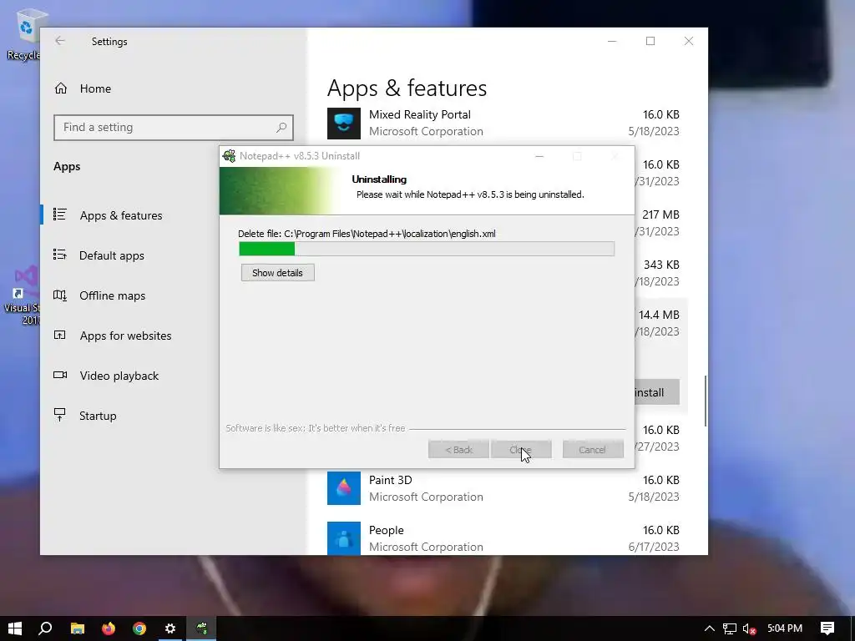
Task: Show hidden system tray icons
Action: (709, 628)
